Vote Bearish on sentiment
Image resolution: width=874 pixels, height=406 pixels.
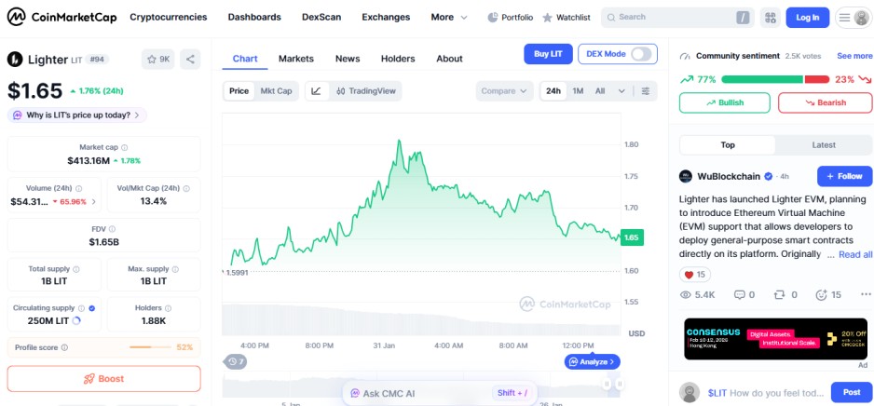pyautogui.click(x=826, y=102)
